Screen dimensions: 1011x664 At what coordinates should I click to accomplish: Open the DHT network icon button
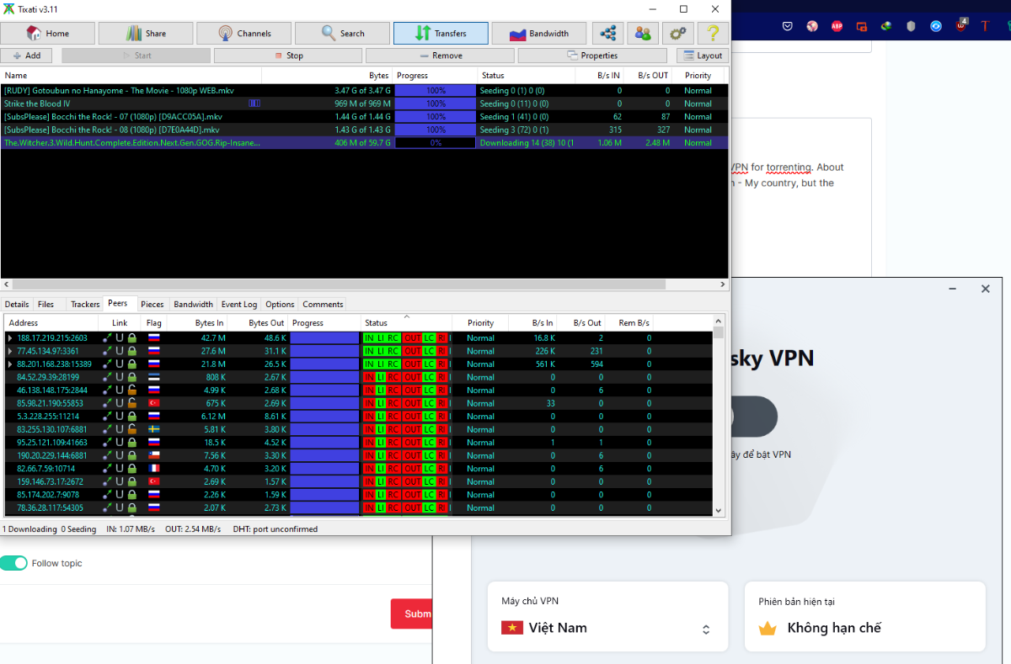(607, 34)
